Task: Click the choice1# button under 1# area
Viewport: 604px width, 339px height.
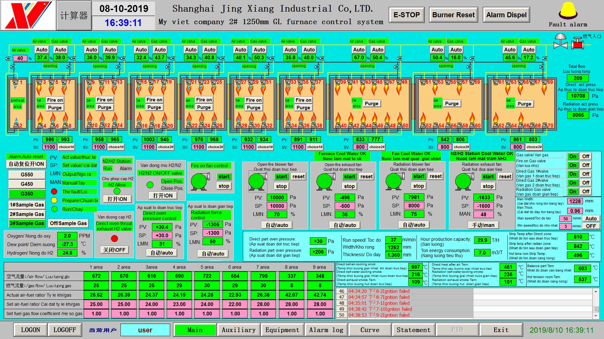Action: (66, 147)
